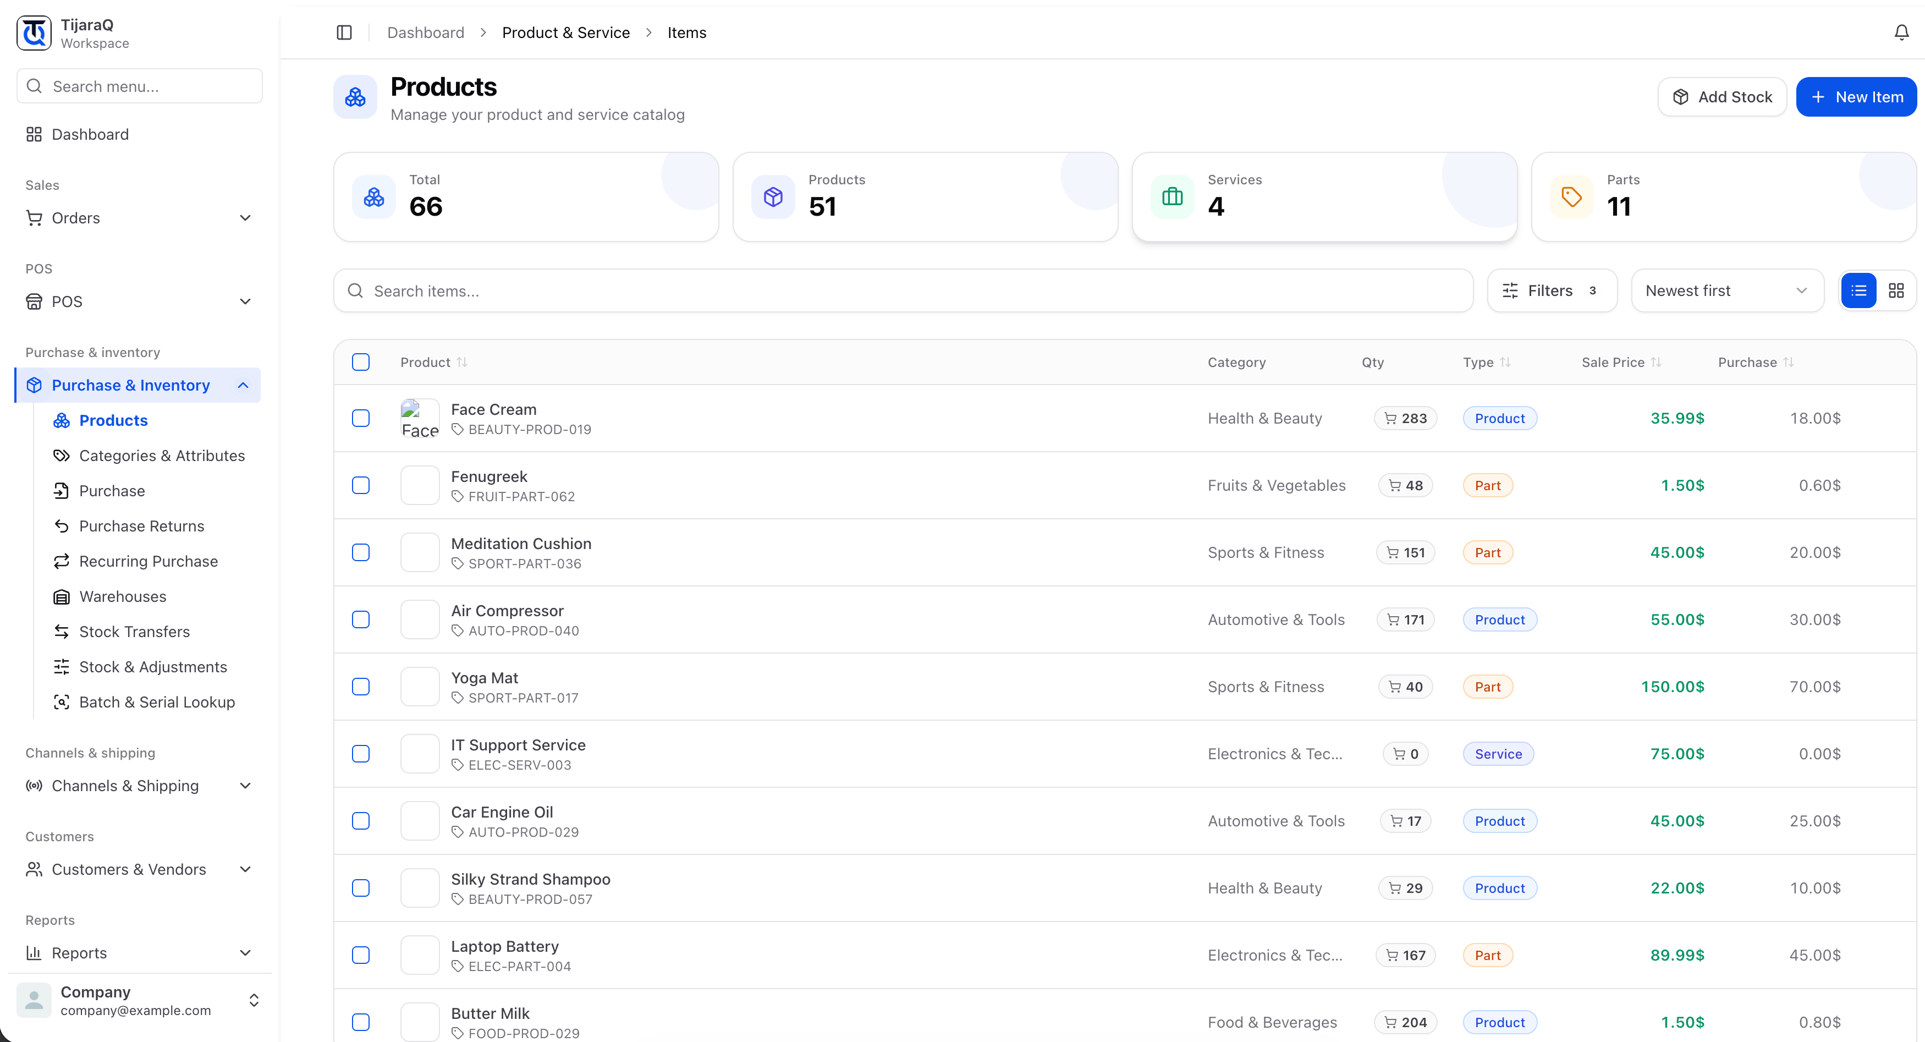Open the Filters button
Screen dimensions: 1925x1042
pos(1552,291)
